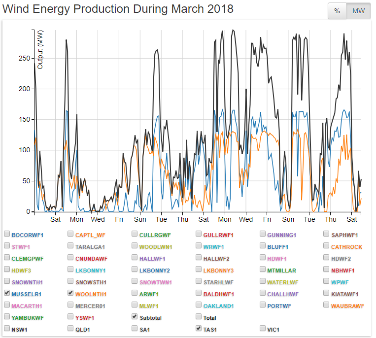Uncheck the WOOLNTH1 checkbox
Image resolution: width=376 pixels, height=338 pixels.
pos(71,293)
